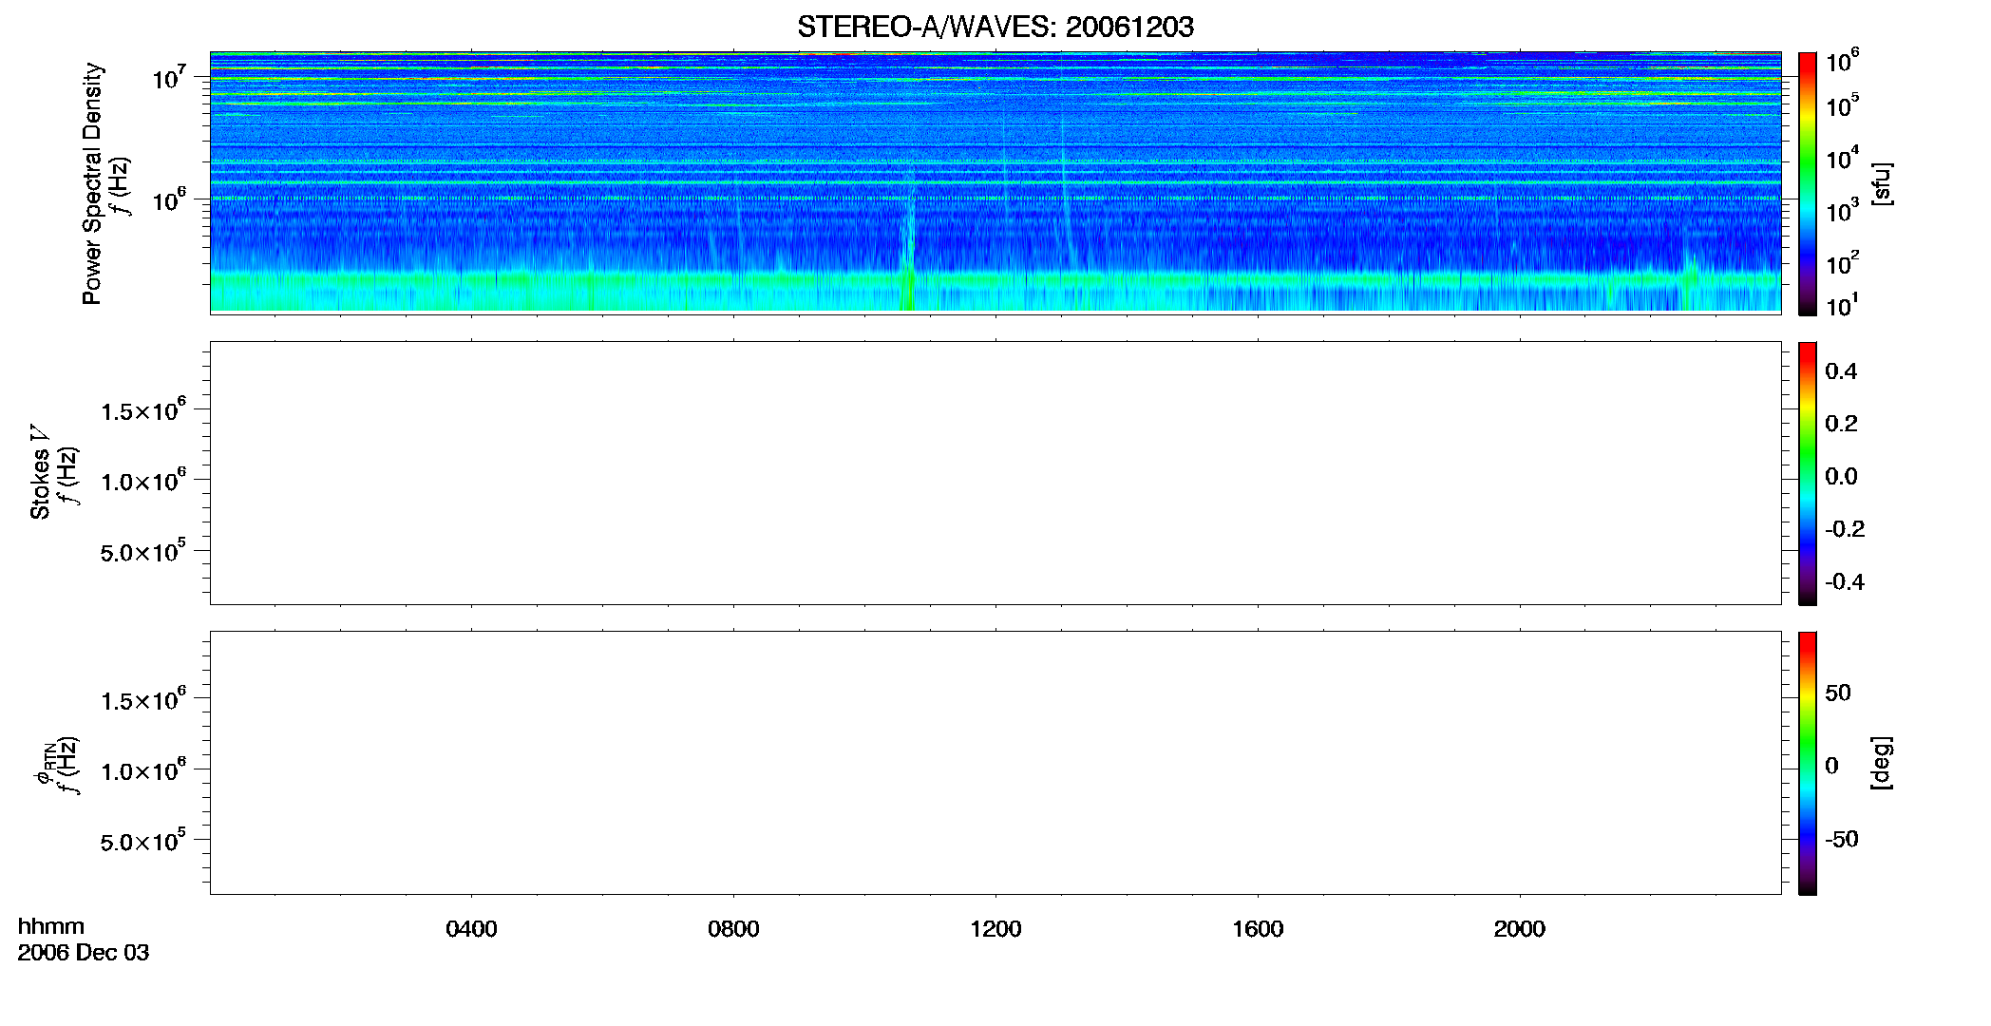Click the positive 50 degree colorbar label
1991x1026 pixels.
(x=1838, y=693)
